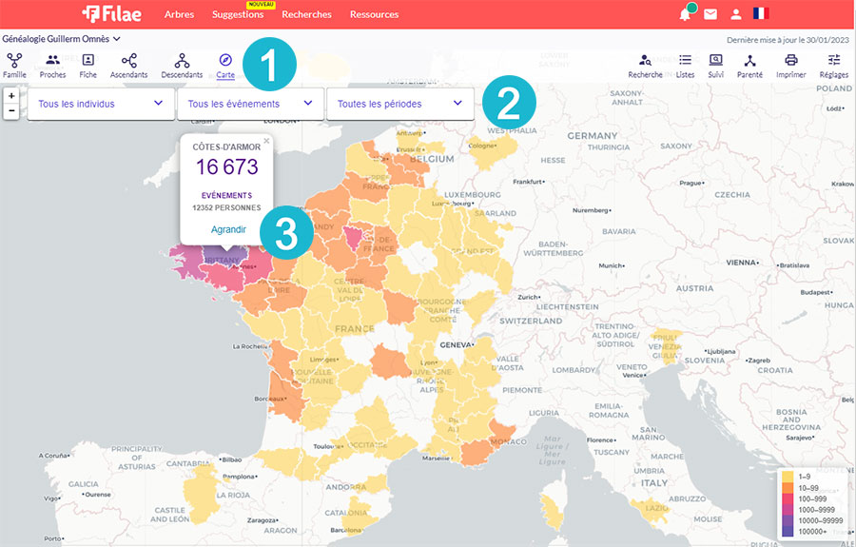The width and height of the screenshot is (856, 547).
Task: Open the Listes view
Action: pyautogui.click(x=685, y=64)
